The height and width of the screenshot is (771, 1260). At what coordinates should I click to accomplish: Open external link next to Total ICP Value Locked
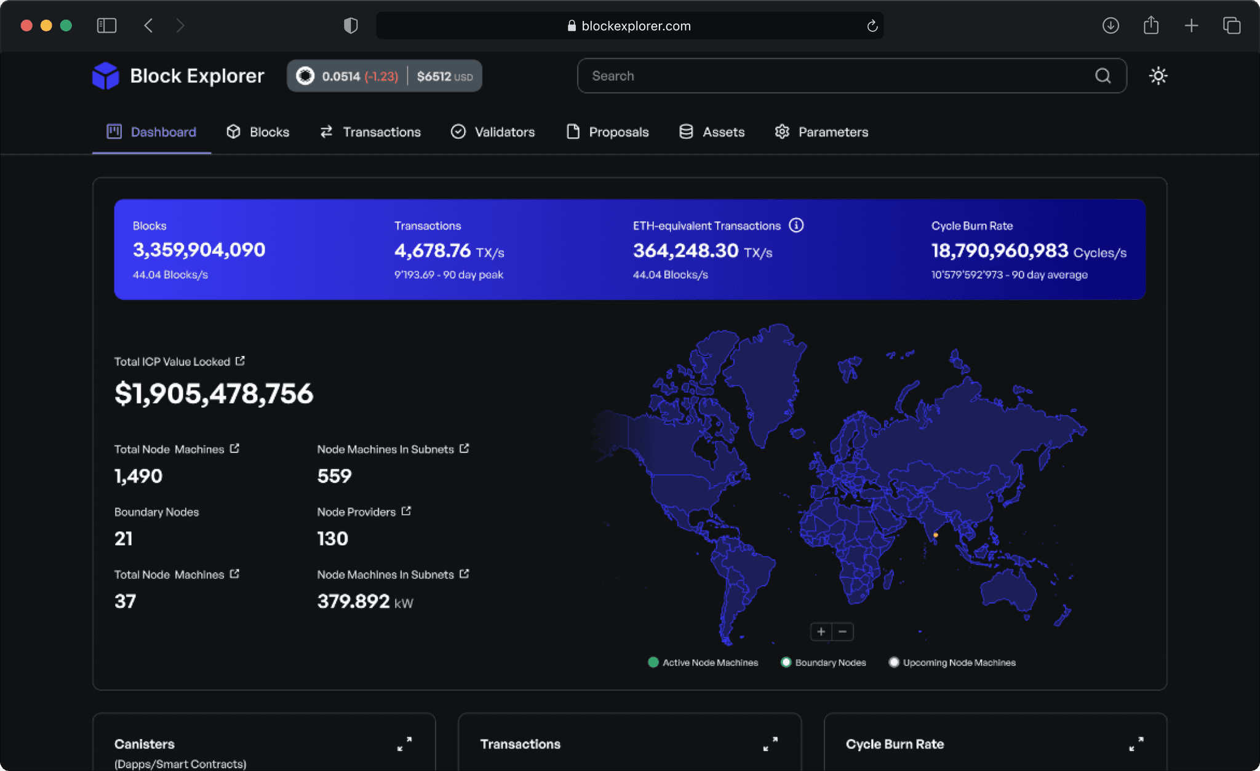[x=240, y=361]
